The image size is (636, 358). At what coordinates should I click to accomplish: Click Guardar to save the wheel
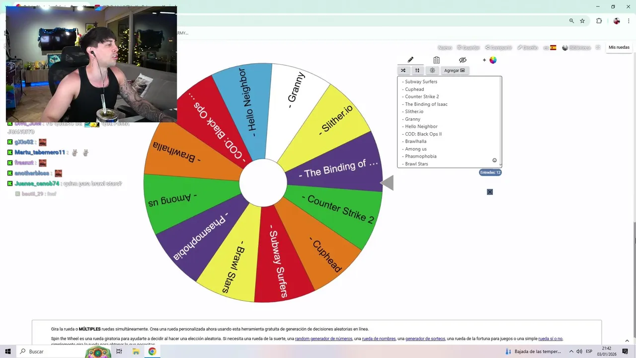coord(468,48)
